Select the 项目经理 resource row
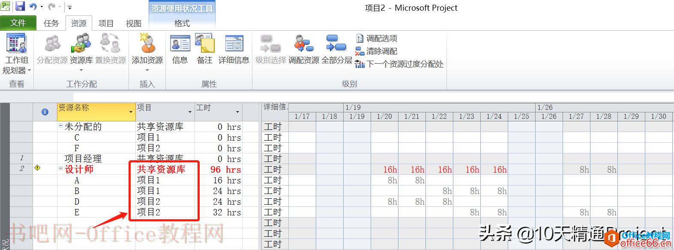This screenshot has width=674, height=250. click(83, 159)
